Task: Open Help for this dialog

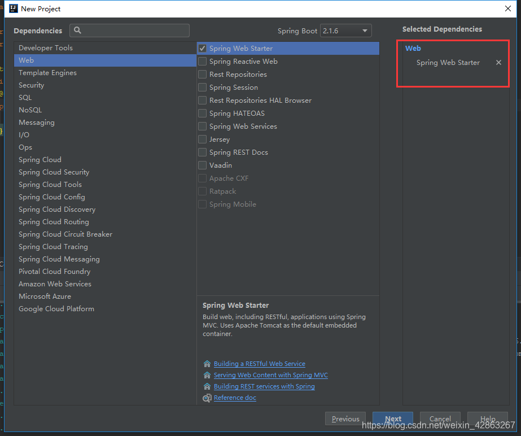Action: coord(488,418)
